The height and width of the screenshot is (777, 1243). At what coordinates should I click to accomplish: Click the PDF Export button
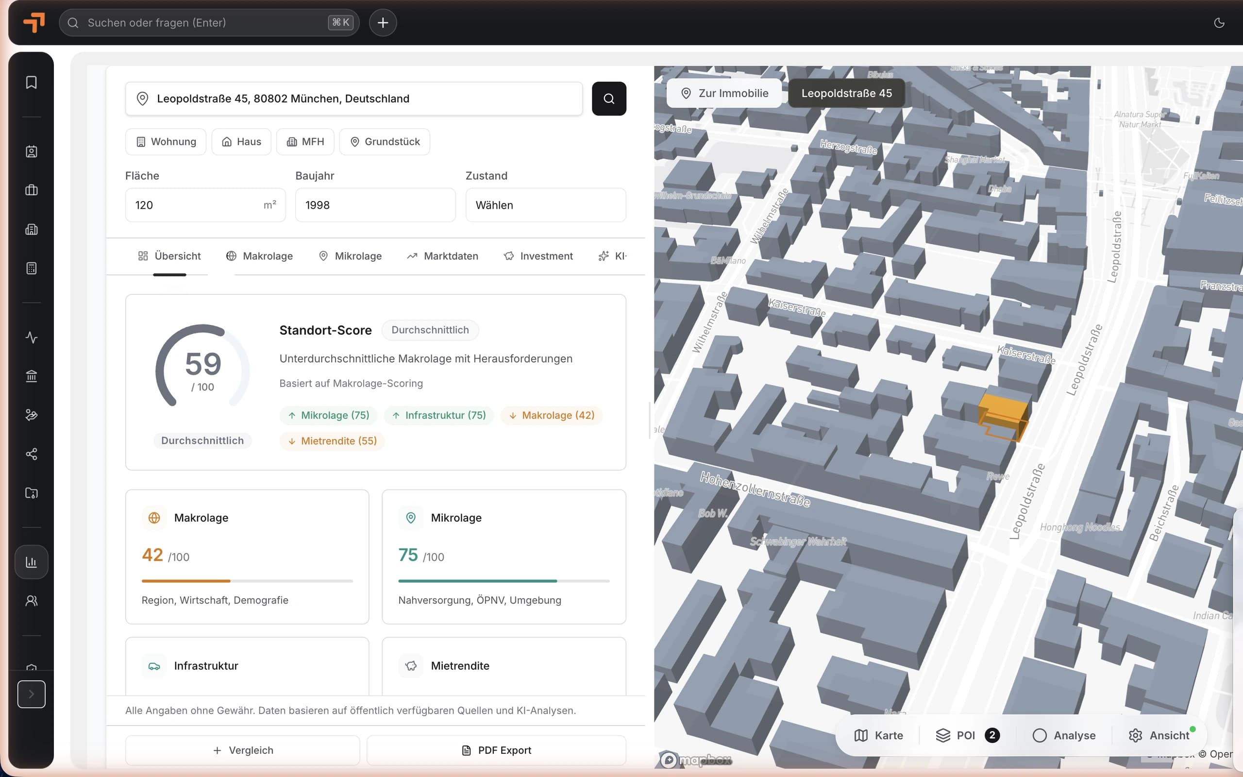click(x=496, y=750)
